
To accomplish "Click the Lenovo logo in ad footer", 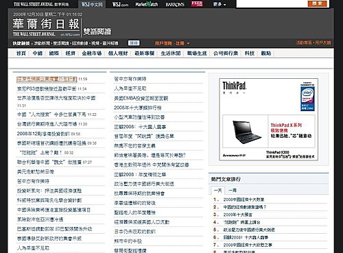I will pyautogui.click(x=234, y=155).
